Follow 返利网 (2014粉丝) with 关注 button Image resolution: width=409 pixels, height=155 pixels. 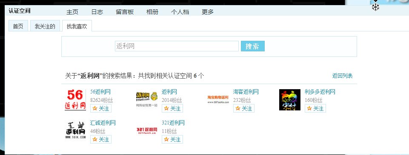(x=172, y=108)
